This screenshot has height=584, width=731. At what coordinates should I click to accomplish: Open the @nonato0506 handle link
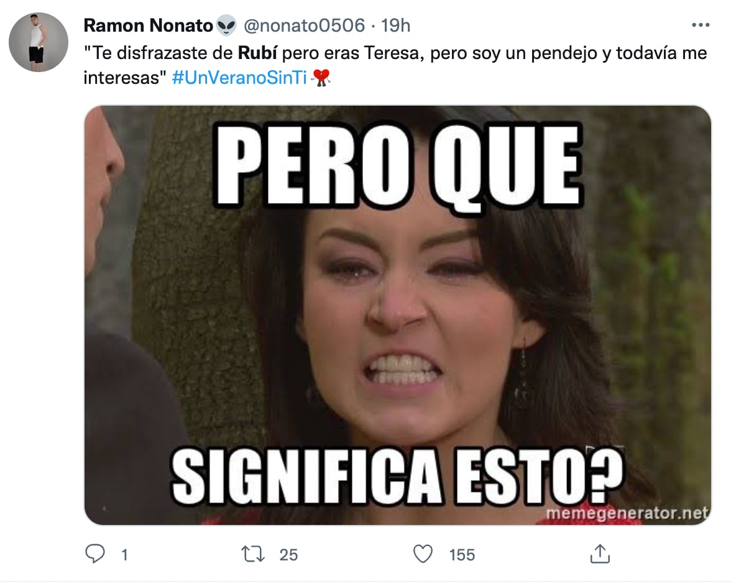coord(305,25)
